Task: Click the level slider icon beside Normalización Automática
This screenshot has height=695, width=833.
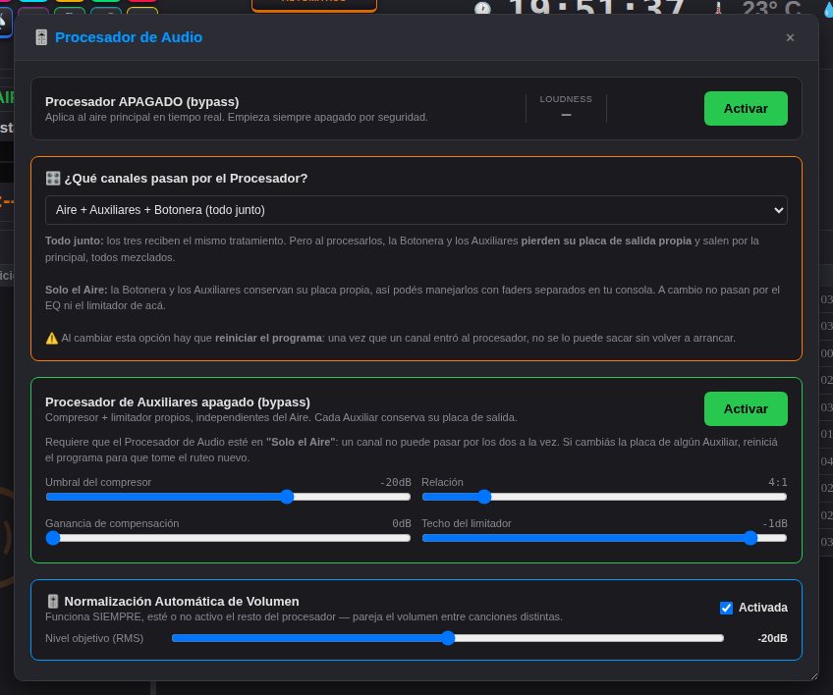Action: 53,601
